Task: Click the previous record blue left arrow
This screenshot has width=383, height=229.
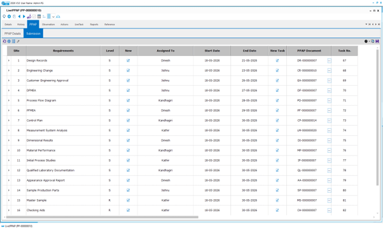Action: coord(19,16)
